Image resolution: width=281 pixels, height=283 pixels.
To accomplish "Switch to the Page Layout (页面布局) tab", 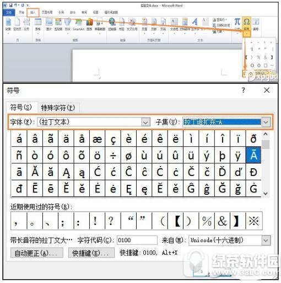I will [47, 12].
